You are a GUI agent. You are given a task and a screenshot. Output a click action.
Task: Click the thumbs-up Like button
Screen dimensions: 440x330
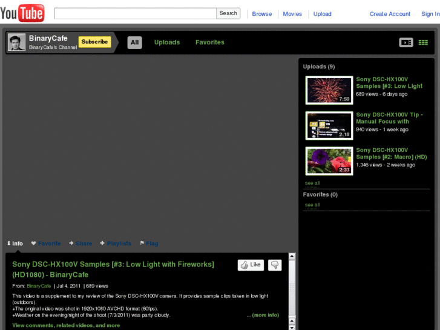251,265
